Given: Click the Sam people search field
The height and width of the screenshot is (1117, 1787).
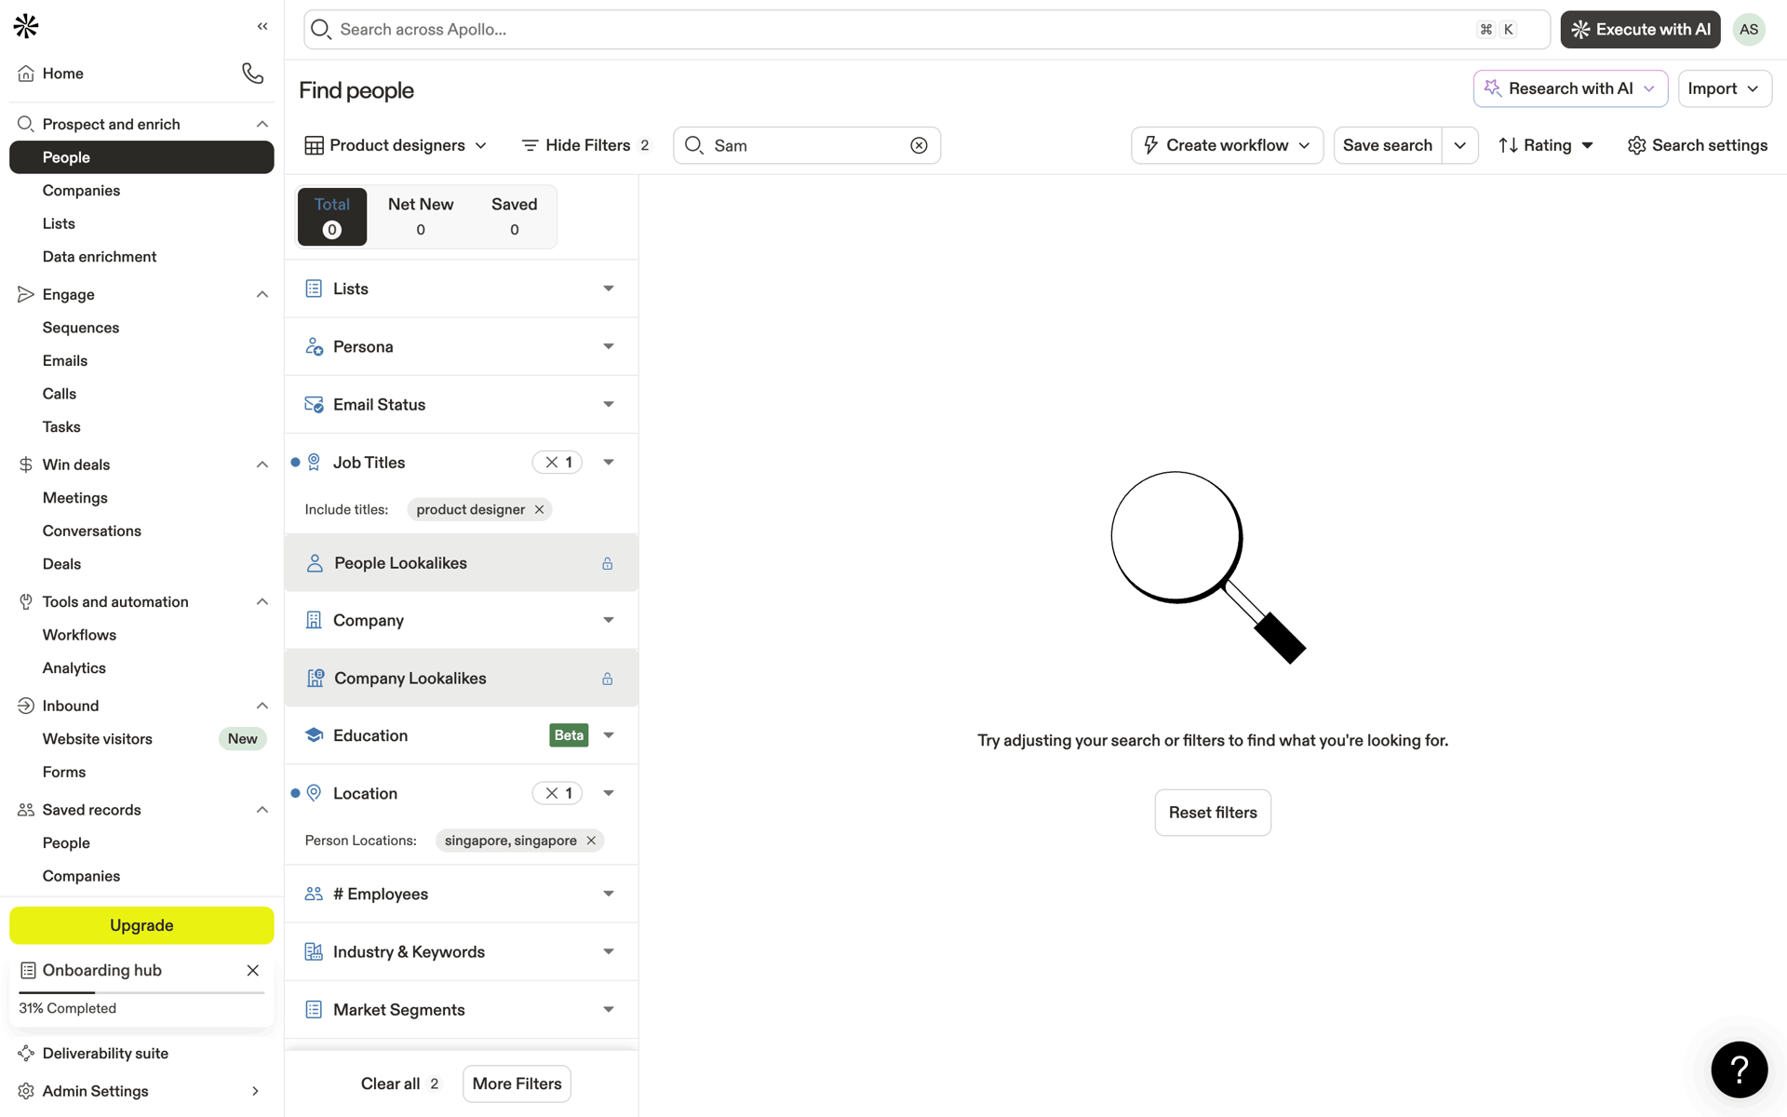Looking at the screenshot, I should click(806, 145).
